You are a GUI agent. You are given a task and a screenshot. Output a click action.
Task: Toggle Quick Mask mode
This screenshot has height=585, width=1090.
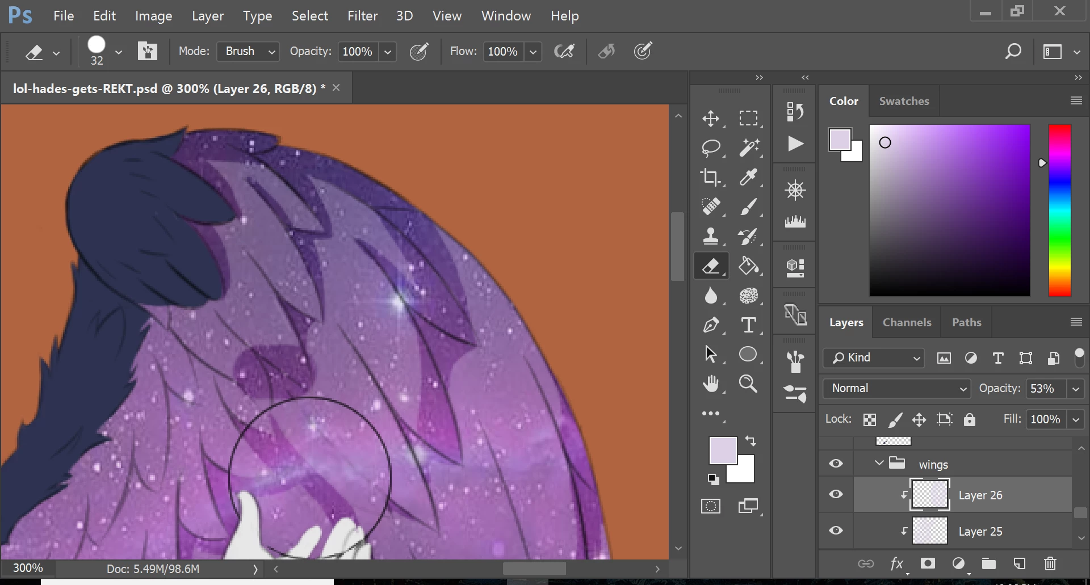coord(711,506)
